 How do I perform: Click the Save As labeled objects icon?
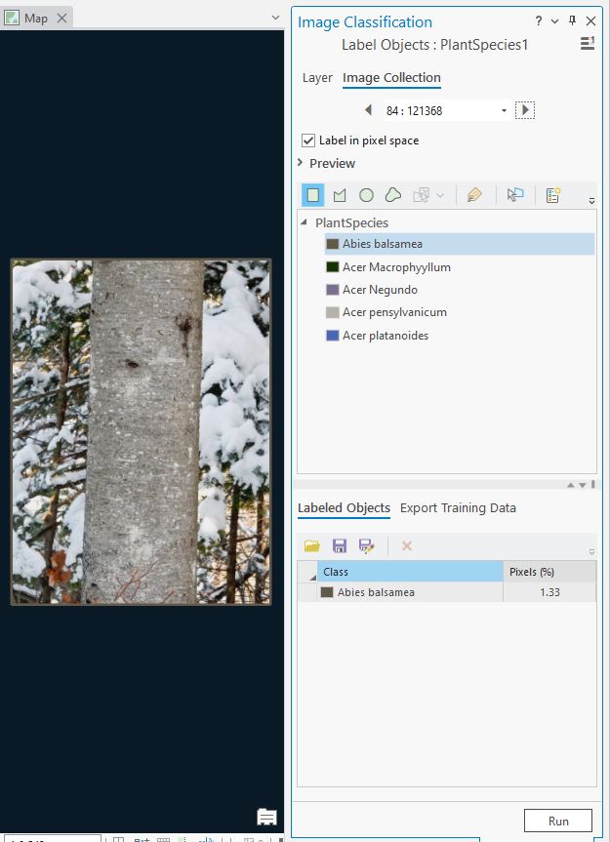click(x=367, y=546)
